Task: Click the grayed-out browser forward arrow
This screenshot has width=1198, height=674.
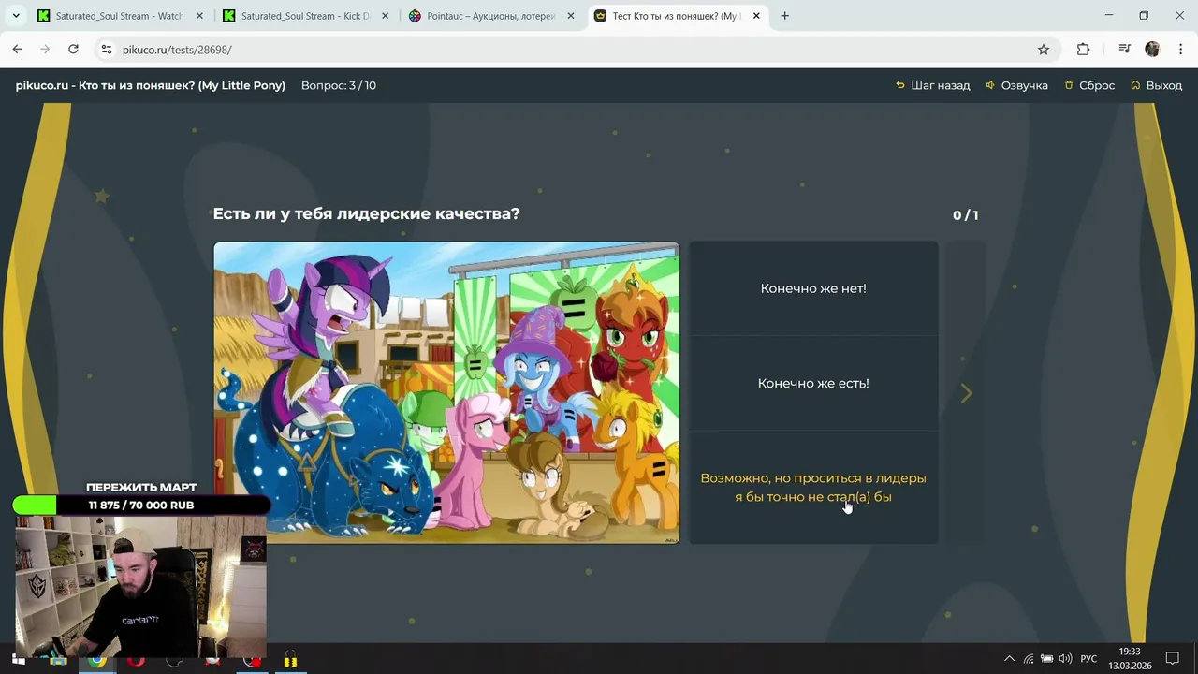Action: point(45,50)
